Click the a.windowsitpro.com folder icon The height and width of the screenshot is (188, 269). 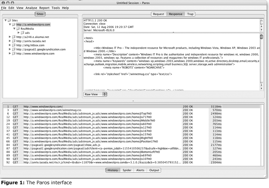point(14,25)
